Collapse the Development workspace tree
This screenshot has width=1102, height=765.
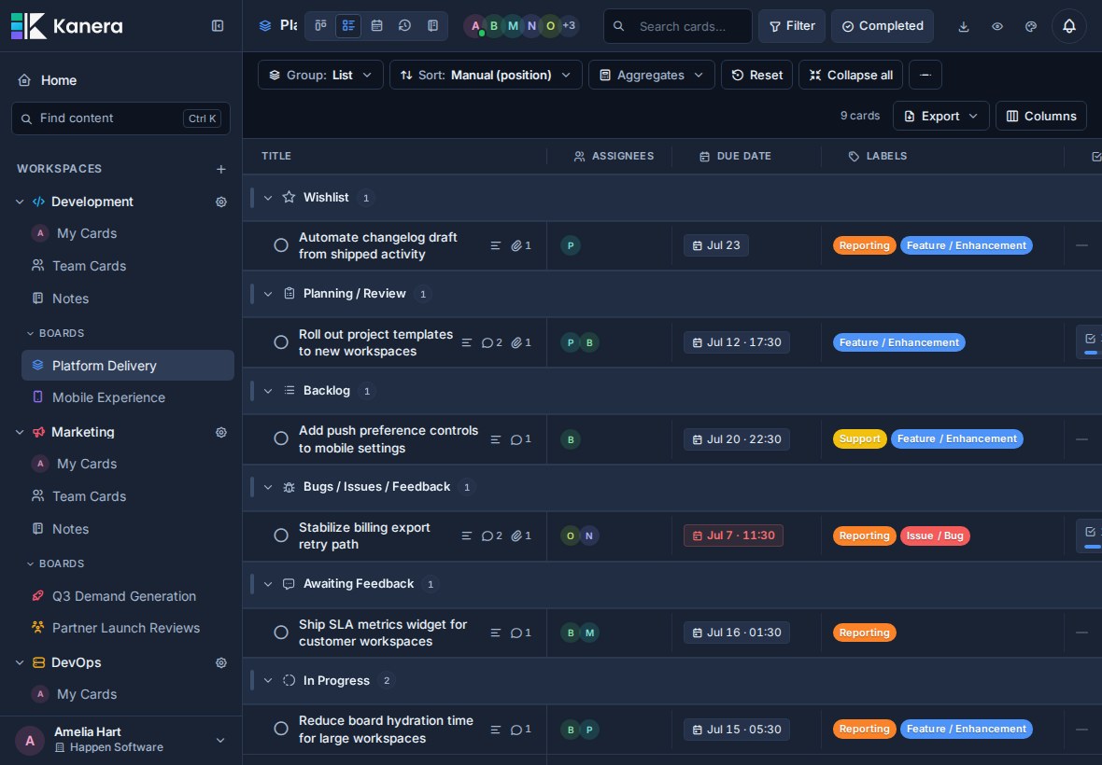tap(20, 202)
